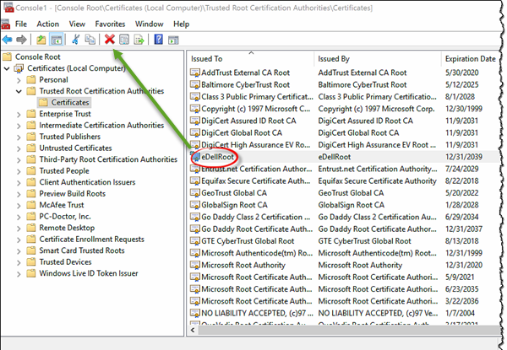The height and width of the screenshot is (350, 507).
Task: Click the blue Help question mark icon
Action: tap(159, 40)
